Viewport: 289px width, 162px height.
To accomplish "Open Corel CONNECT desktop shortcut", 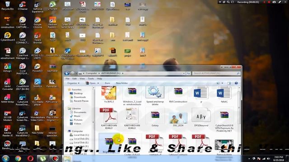I will 23,38.
